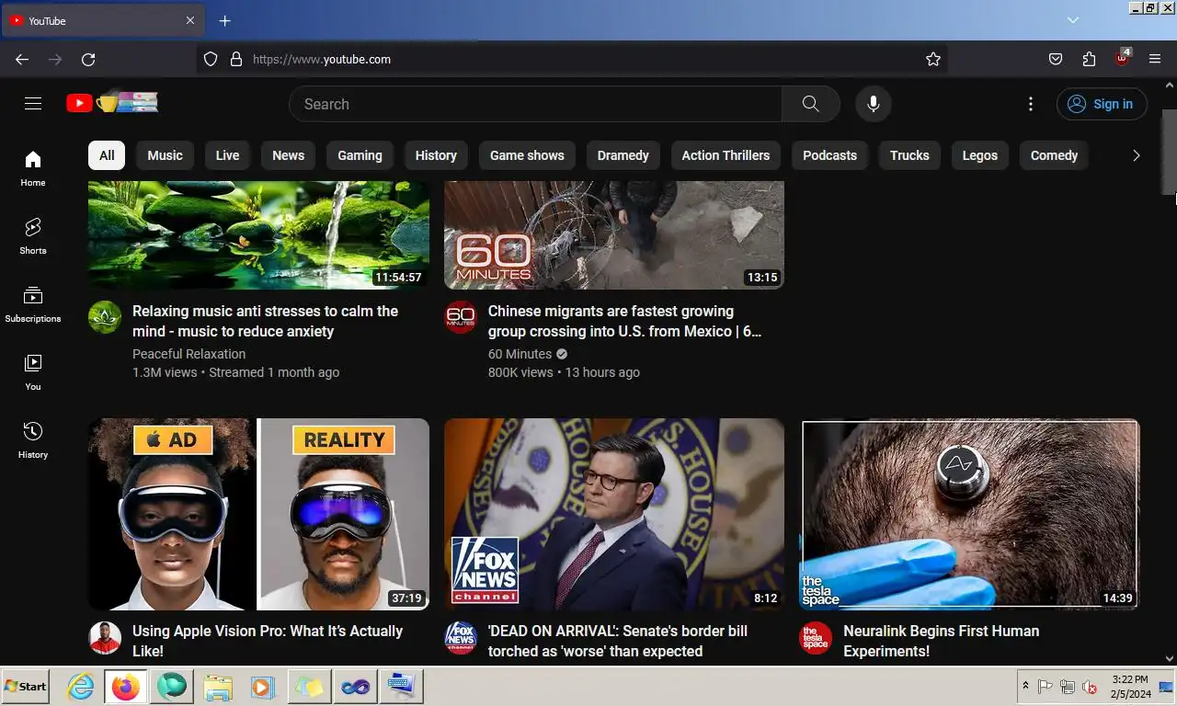The image size is (1177, 706).
Task: Open Apple Vision Pro AD vs REALITY thumbnail
Action: pyautogui.click(x=258, y=515)
